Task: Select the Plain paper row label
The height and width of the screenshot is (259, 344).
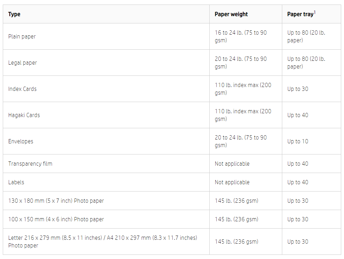Action: coord(22,36)
